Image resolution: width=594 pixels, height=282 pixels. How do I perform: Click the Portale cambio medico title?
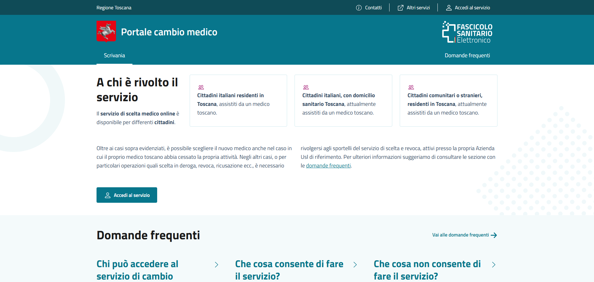[169, 32]
